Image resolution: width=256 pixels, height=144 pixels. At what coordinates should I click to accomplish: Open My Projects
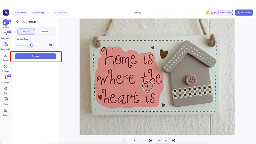pos(20,12)
